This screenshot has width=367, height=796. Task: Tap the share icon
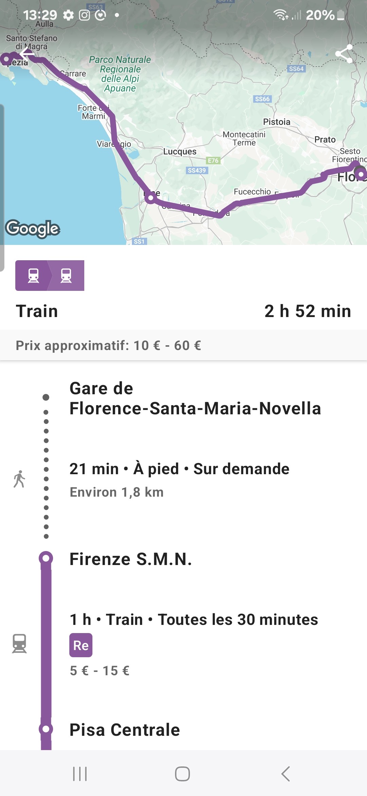tap(344, 54)
